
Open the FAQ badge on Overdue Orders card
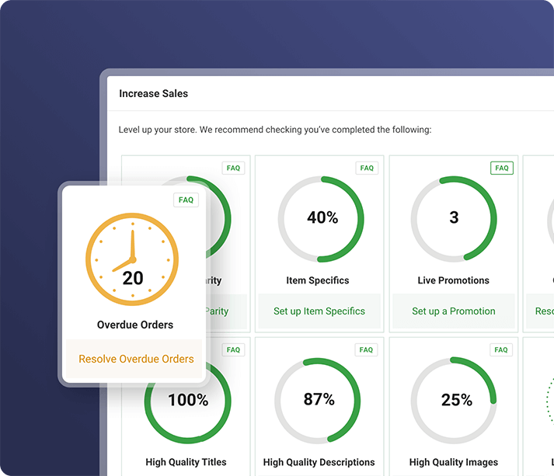pyautogui.click(x=186, y=200)
